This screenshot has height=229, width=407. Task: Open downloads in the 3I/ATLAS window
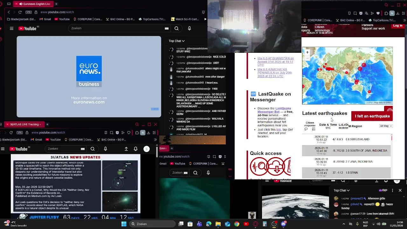coord(148,133)
